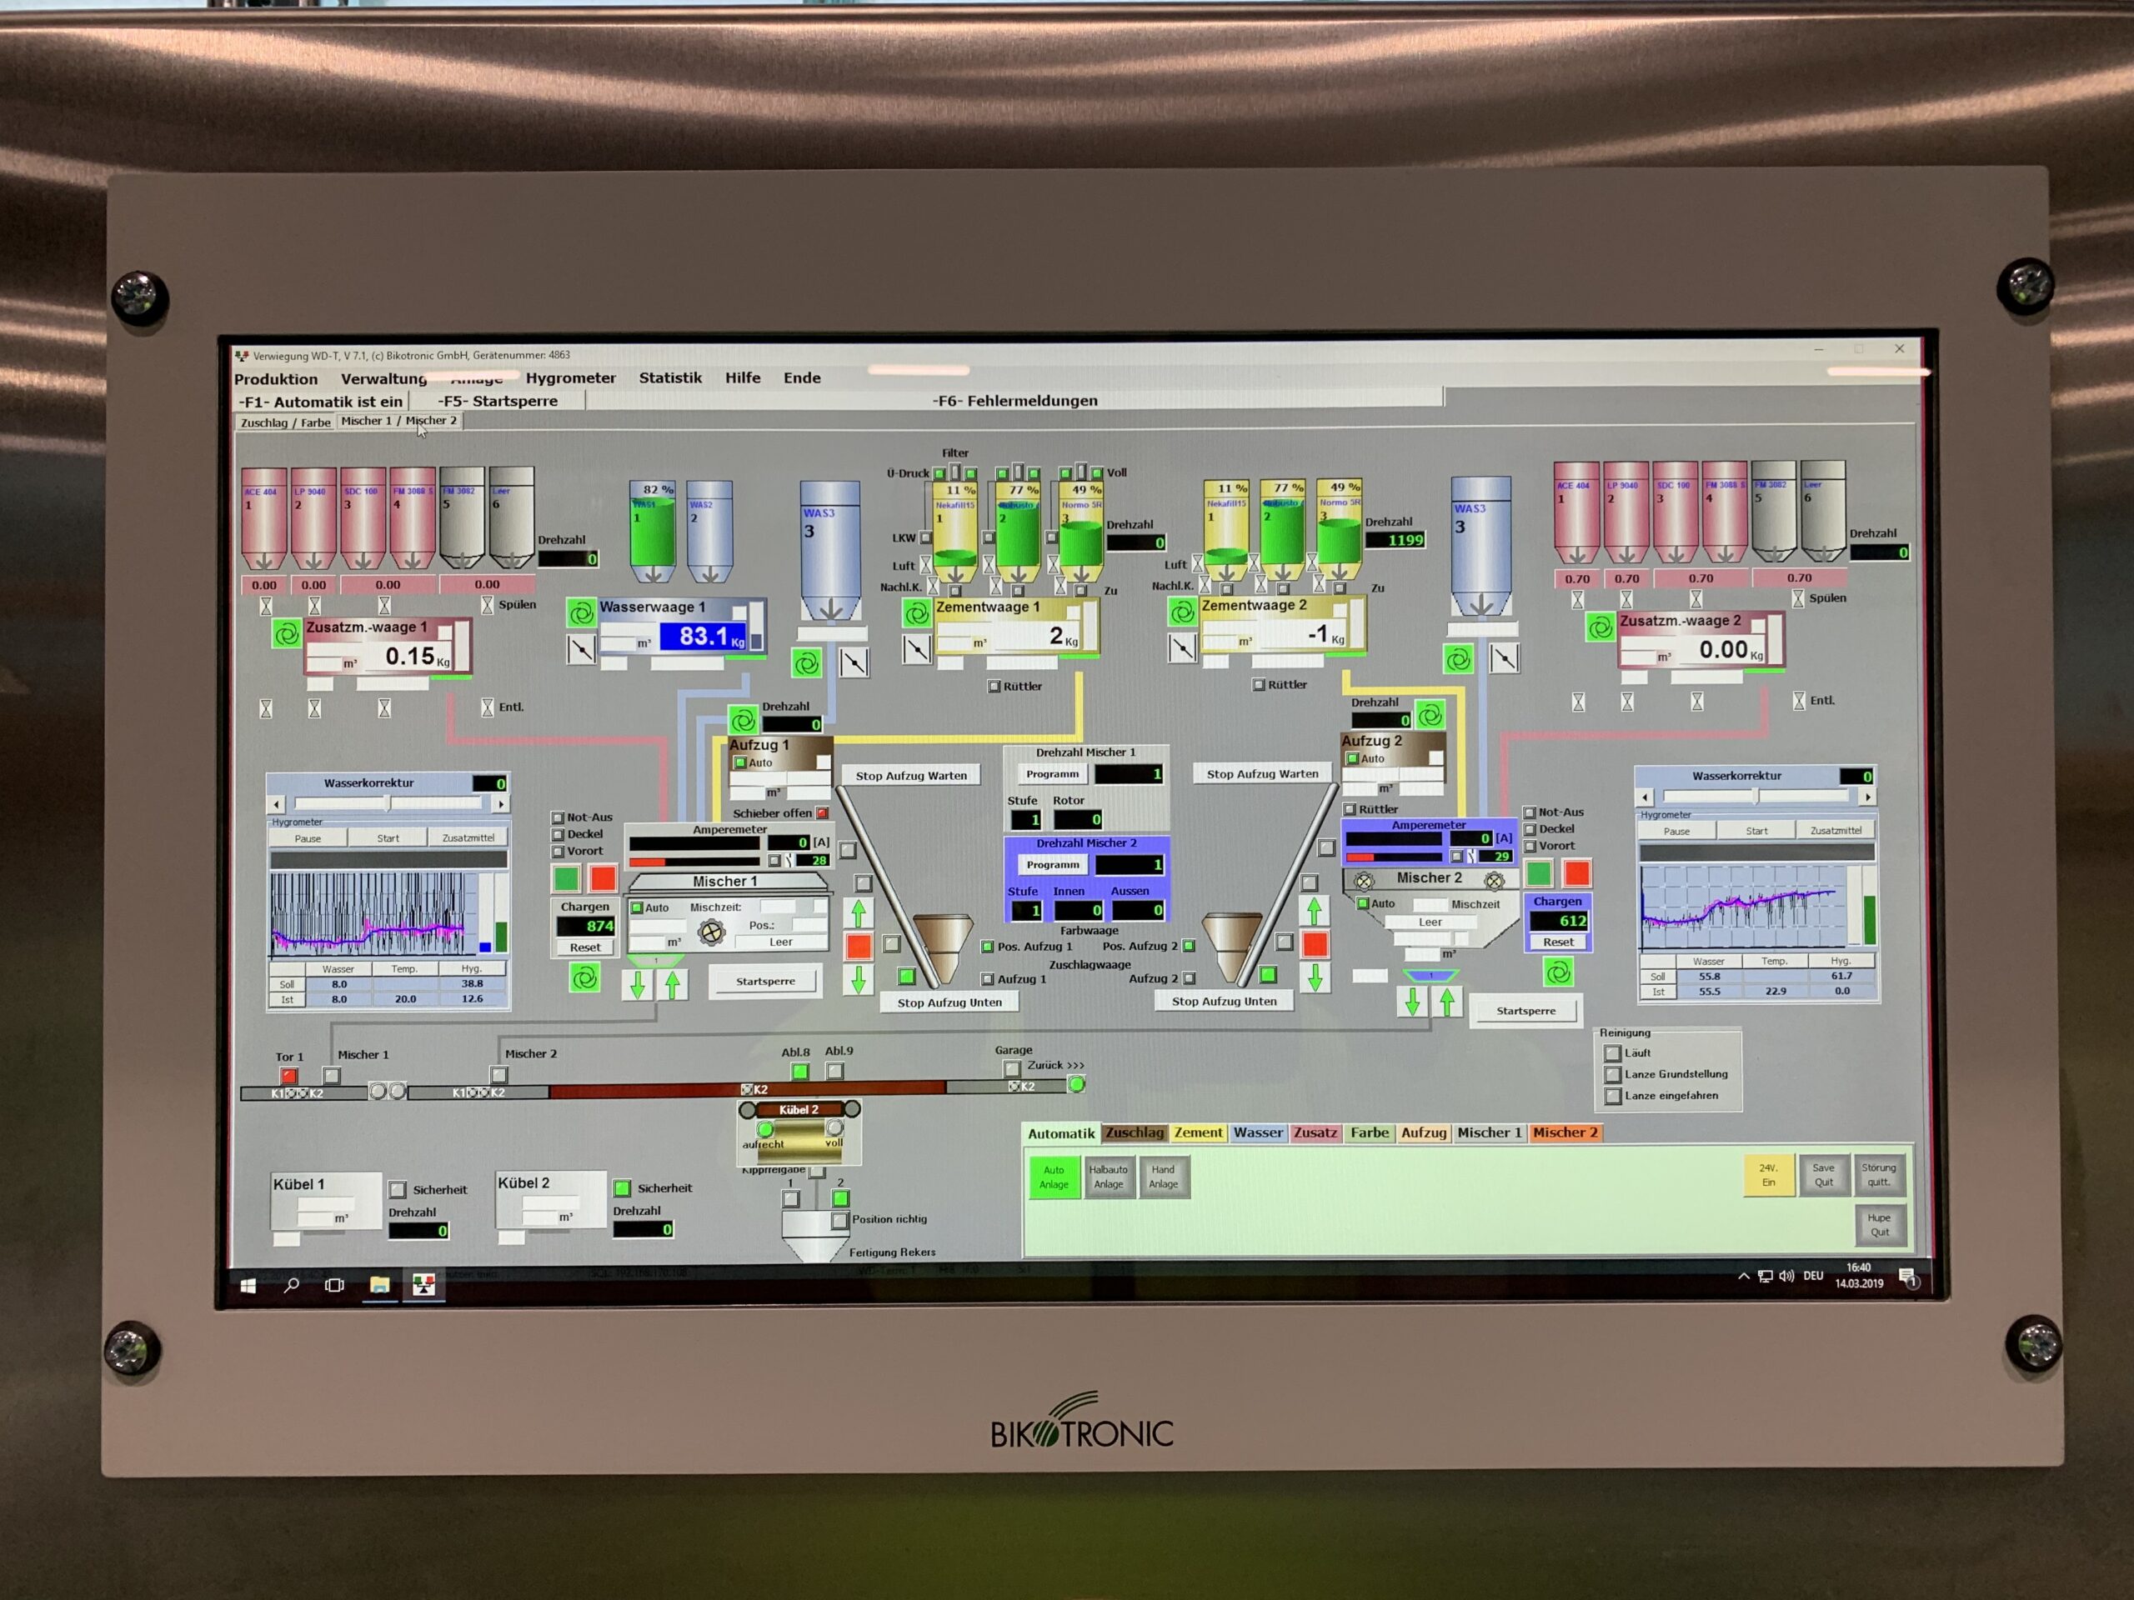Click the valve flap icon below Zementwaage 1 swirl
2134x1600 pixels.
[916, 650]
